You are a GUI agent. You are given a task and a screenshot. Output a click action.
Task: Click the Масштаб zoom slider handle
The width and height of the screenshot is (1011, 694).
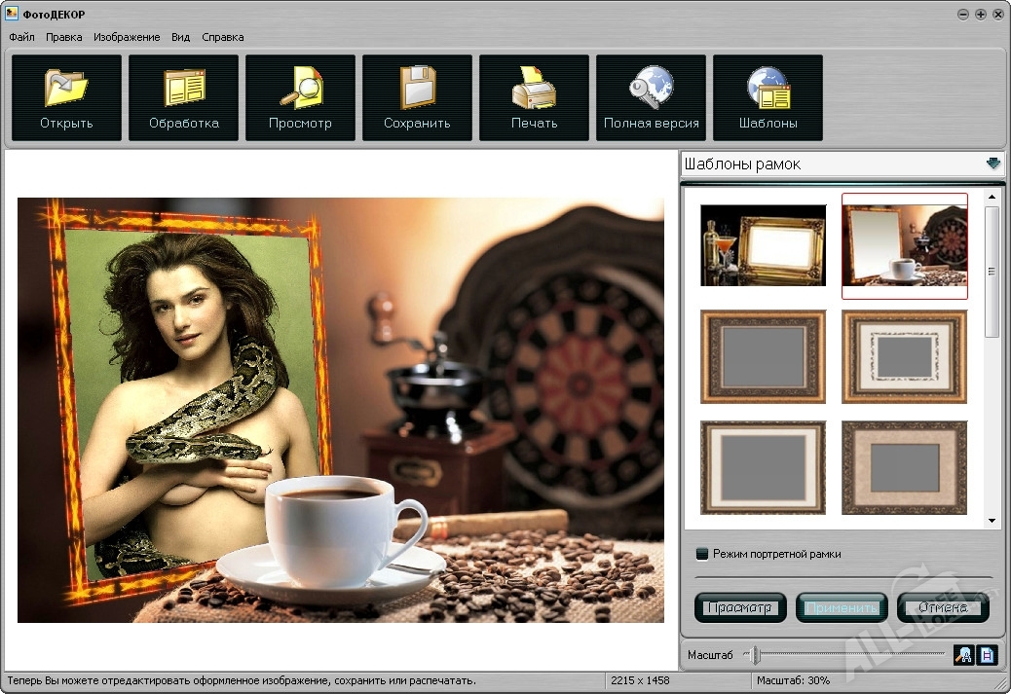(755, 655)
